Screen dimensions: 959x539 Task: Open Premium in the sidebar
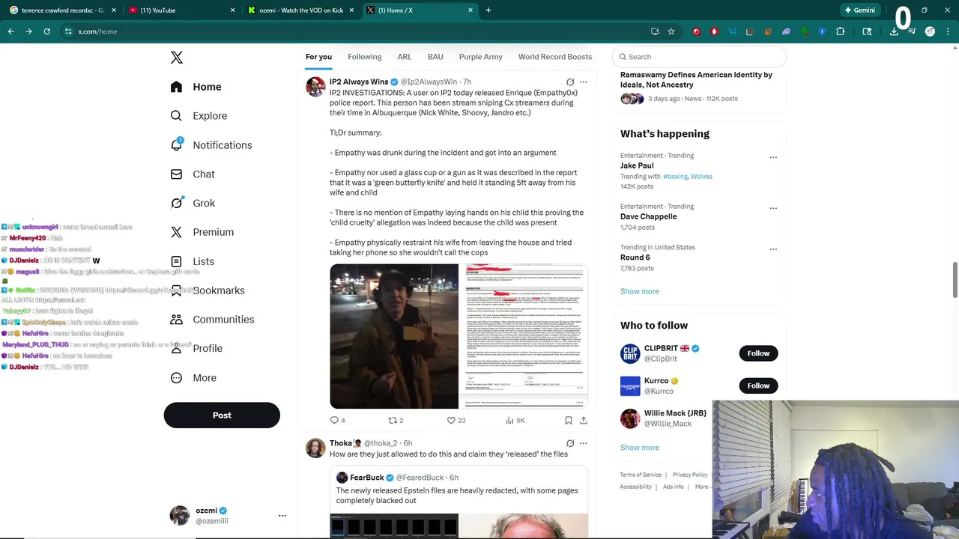[x=202, y=232]
